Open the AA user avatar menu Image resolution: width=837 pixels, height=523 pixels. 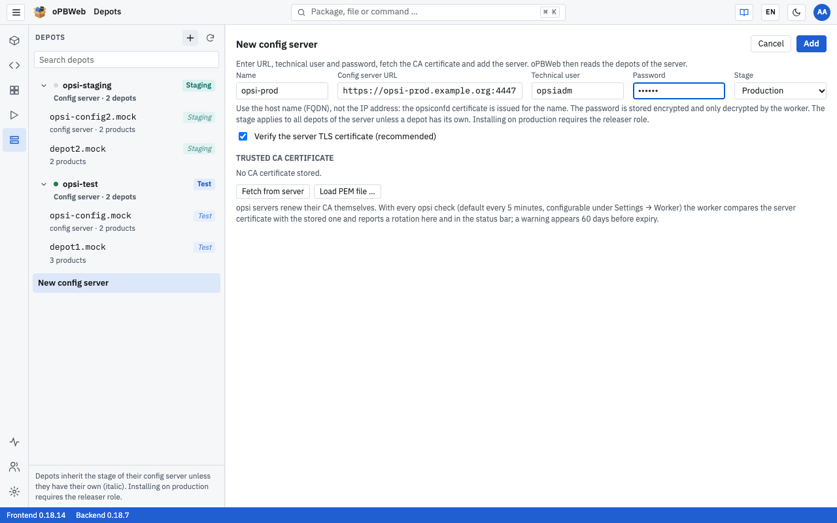[822, 12]
